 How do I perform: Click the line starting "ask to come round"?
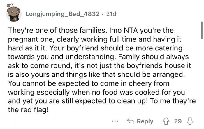[x=98, y=64]
